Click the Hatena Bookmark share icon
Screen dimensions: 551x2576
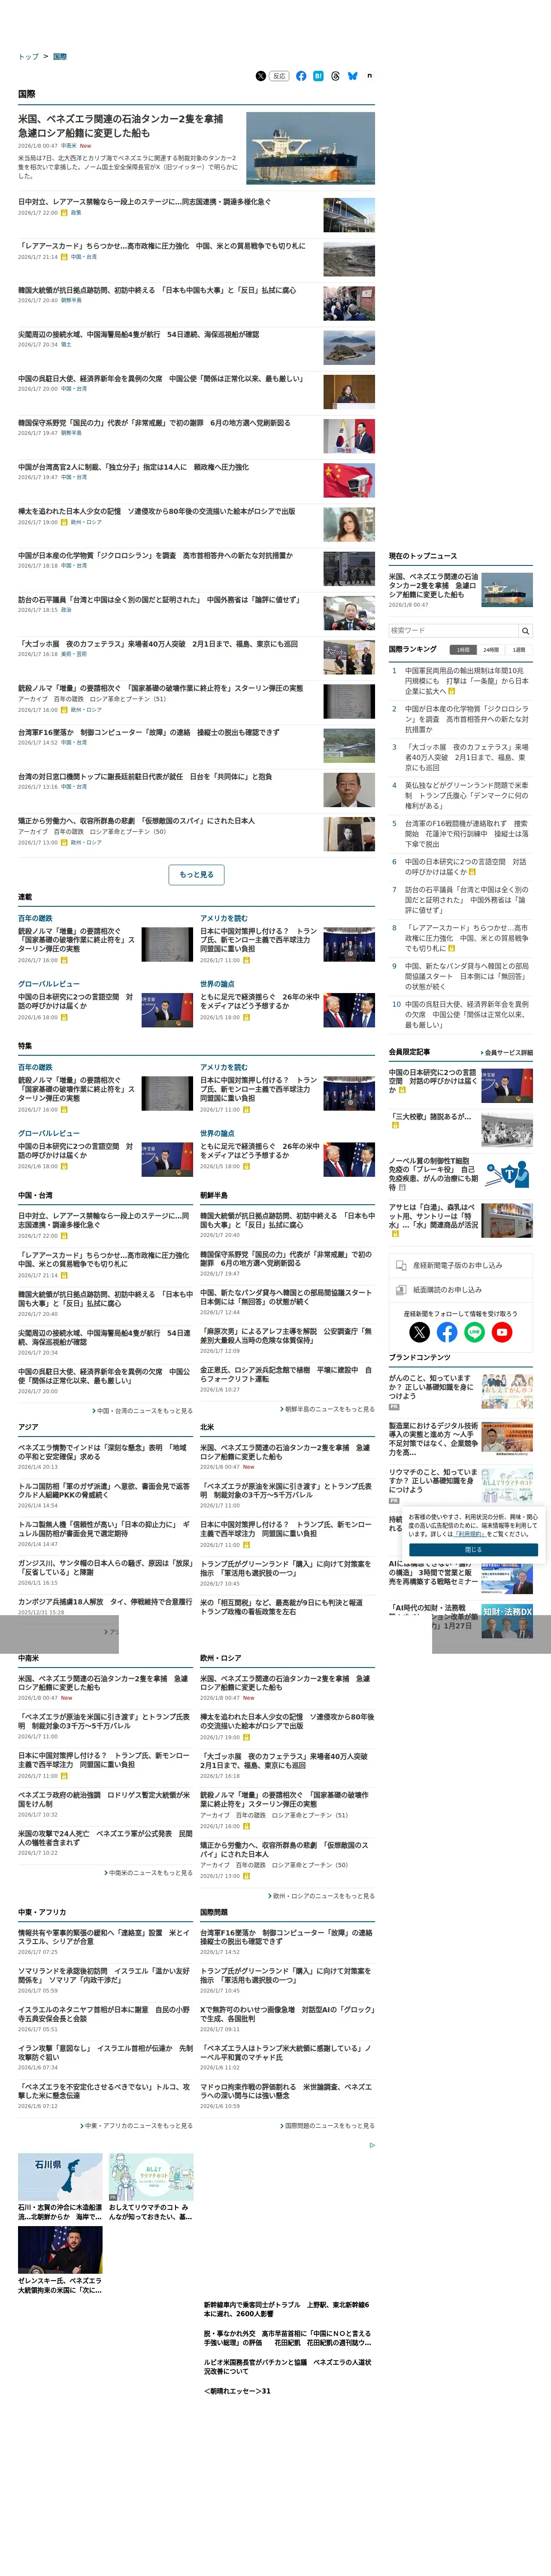click(x=318, y=76)
